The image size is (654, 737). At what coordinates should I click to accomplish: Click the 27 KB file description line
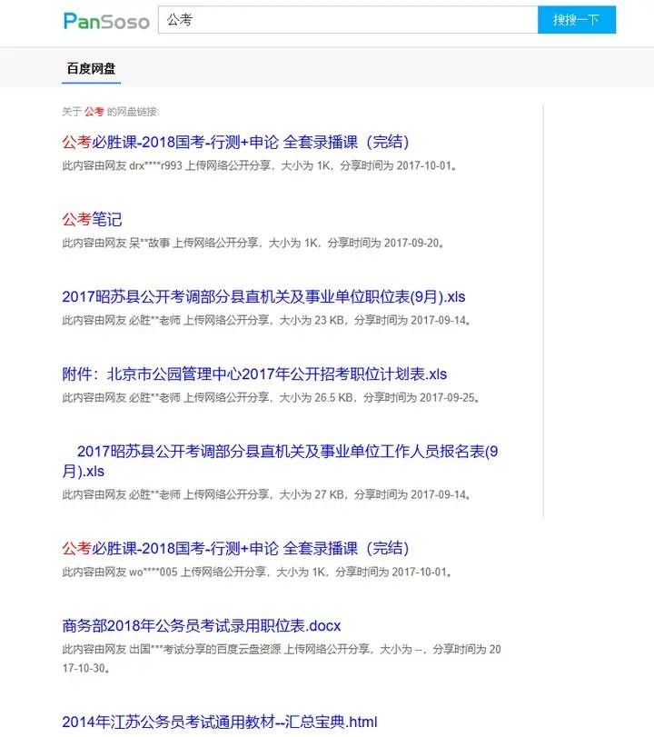[266, 495]
